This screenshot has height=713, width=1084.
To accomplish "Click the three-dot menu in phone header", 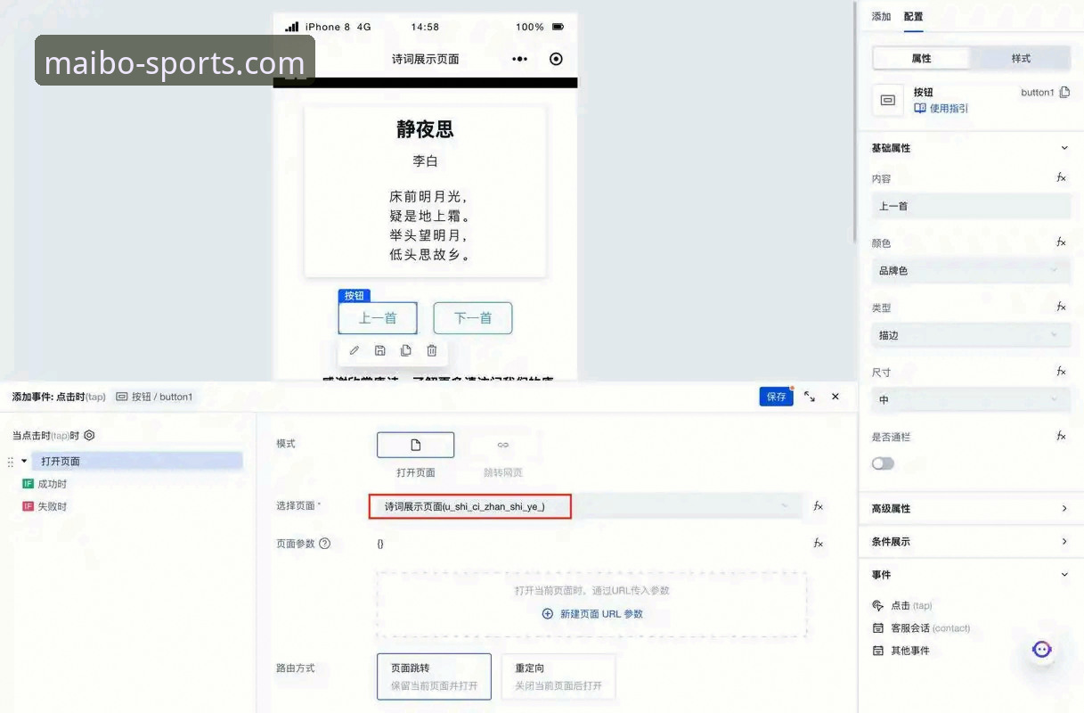I will [x=520, y=59].
